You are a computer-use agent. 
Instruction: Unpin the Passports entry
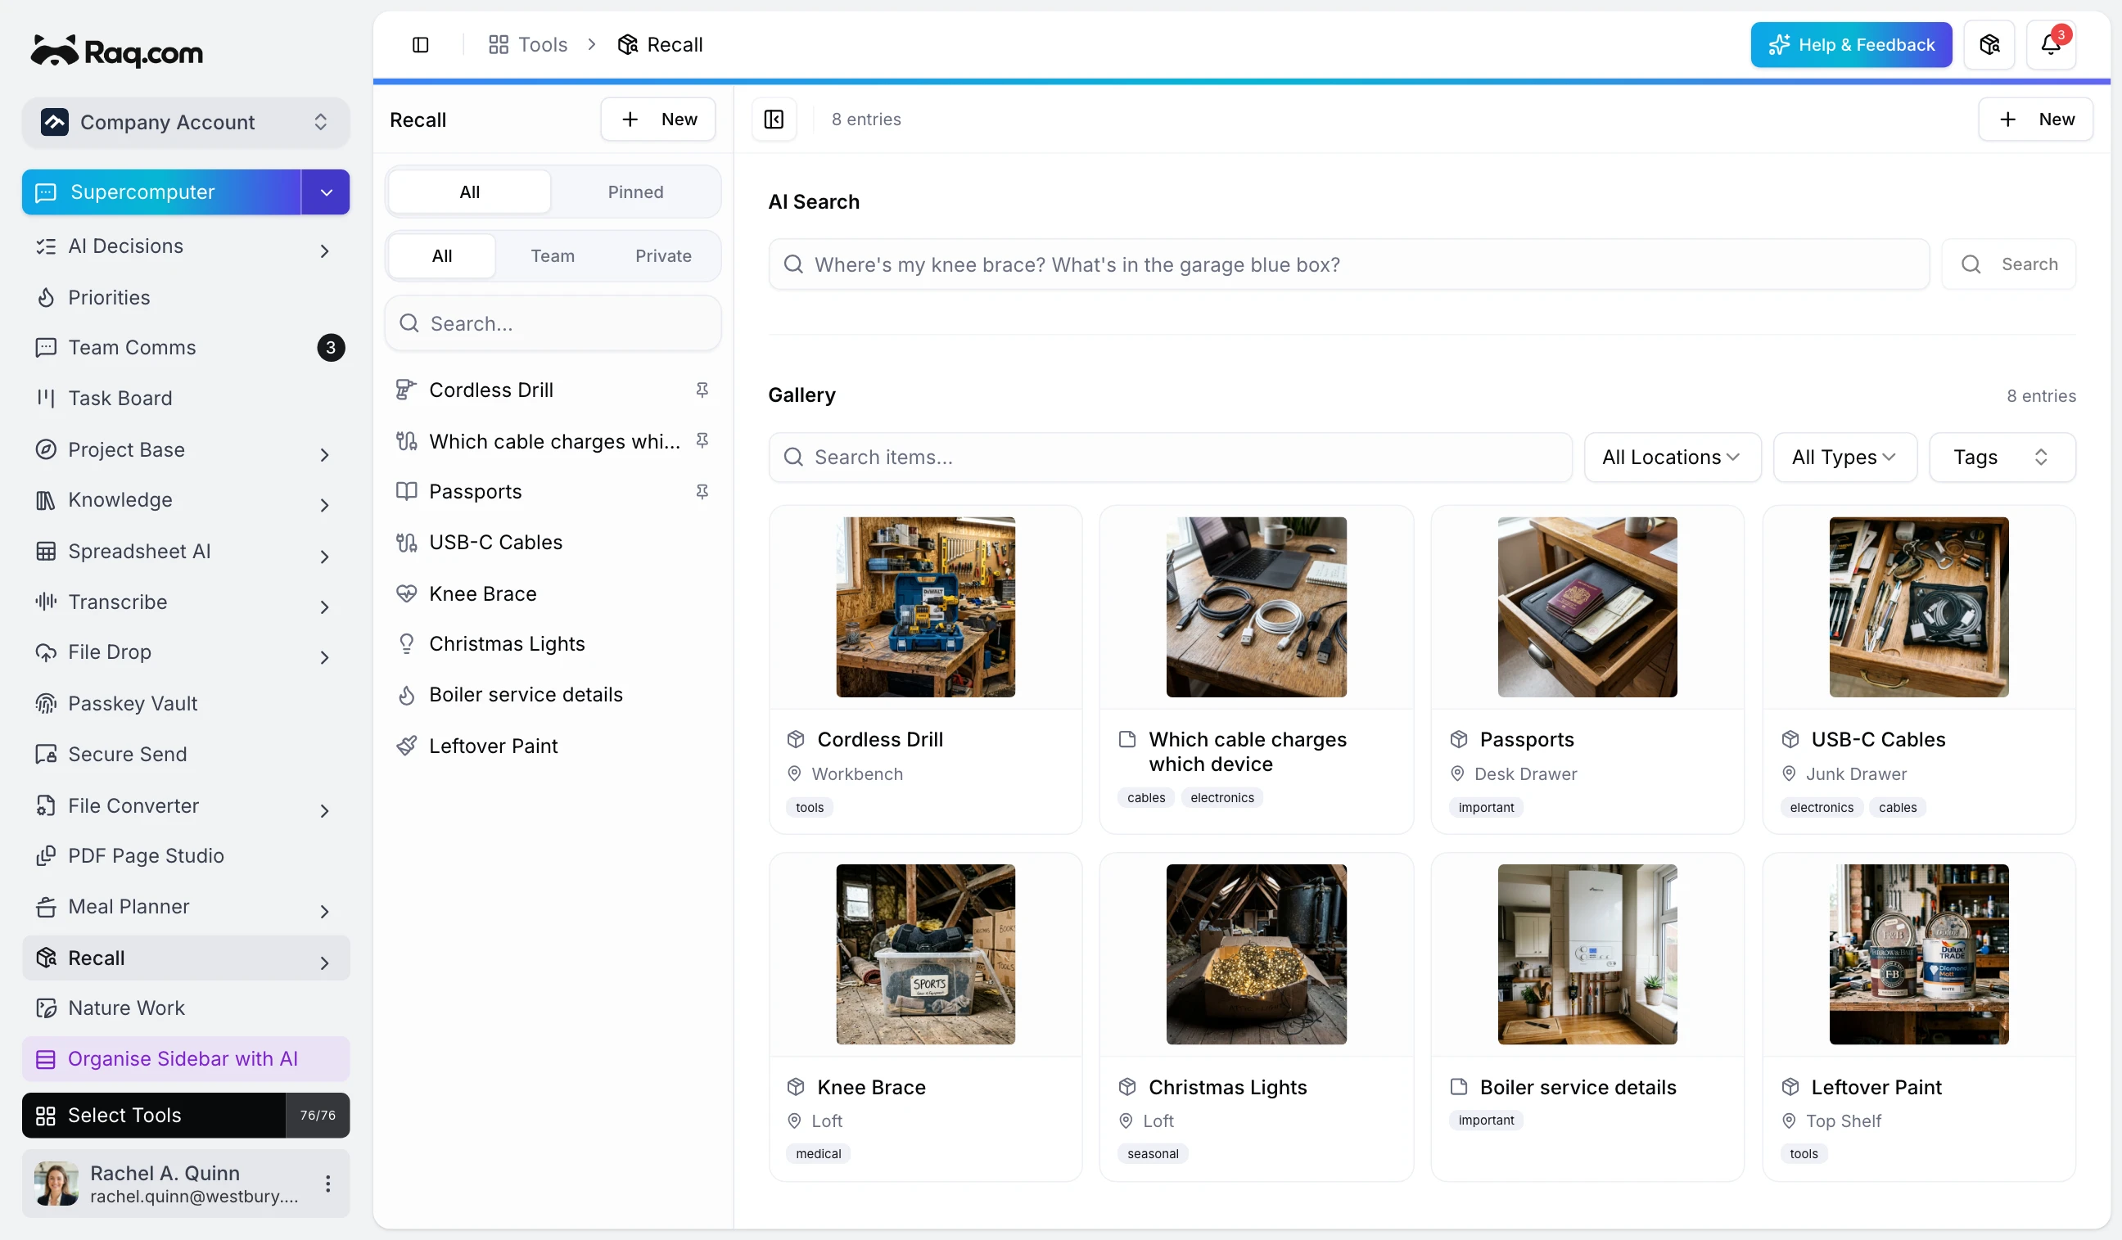pyautogui.click(x=702, y=492)
